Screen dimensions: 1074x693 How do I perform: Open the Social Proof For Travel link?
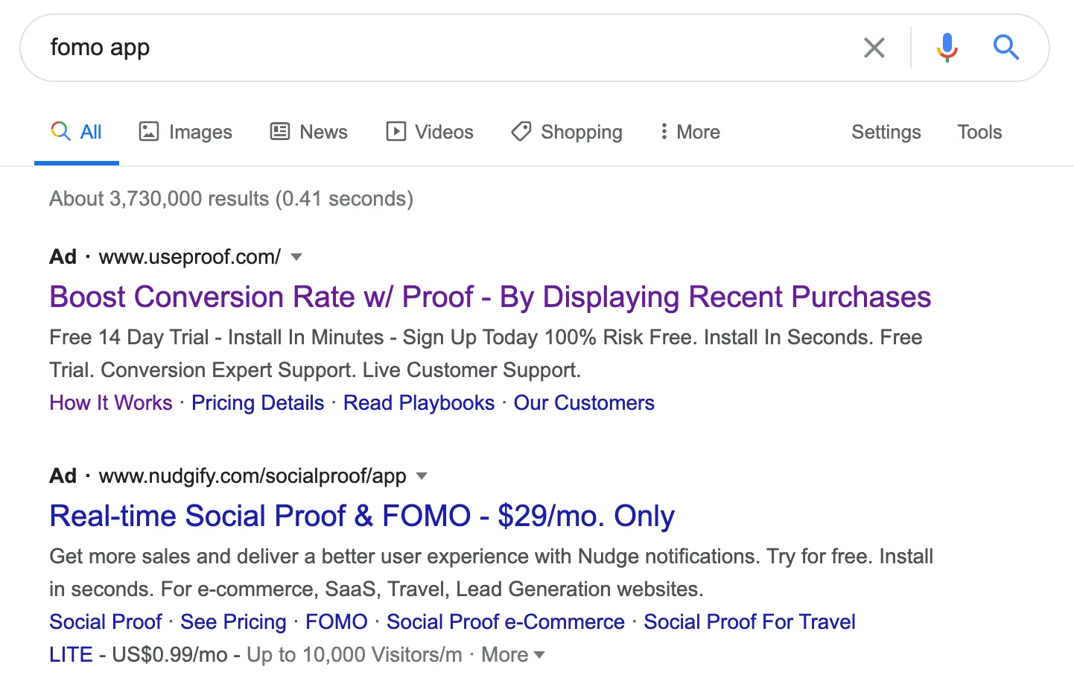(x=749, y=621)
